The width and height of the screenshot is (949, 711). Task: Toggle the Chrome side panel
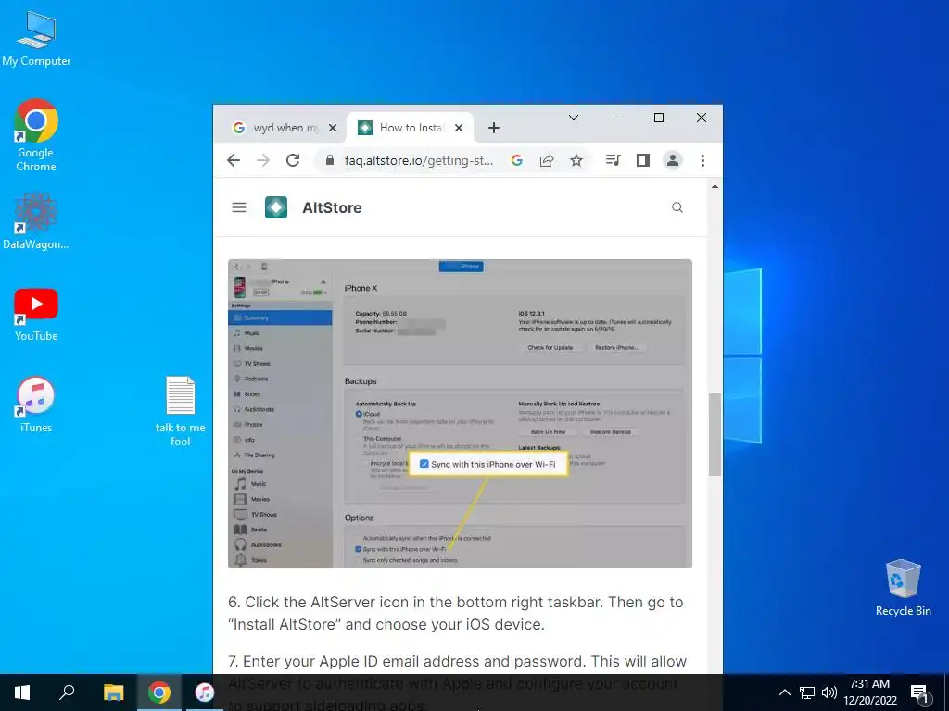coord(643,160)
